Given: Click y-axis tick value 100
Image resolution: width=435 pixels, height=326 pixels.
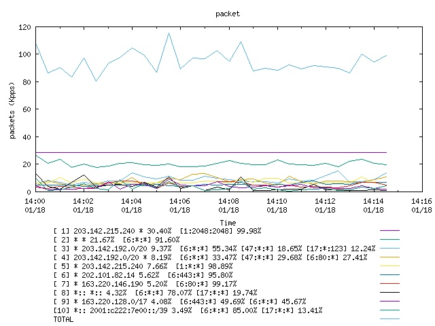Looking at the screenshot, I should [x=24, y=54].
